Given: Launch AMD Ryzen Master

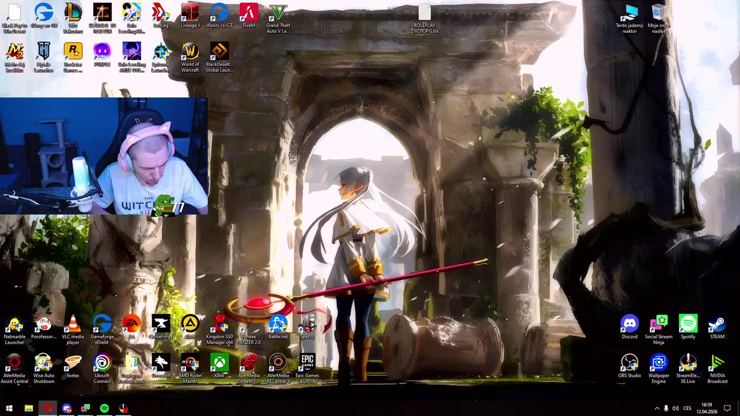Looking at the screenshot, I should tap(190, 369).
